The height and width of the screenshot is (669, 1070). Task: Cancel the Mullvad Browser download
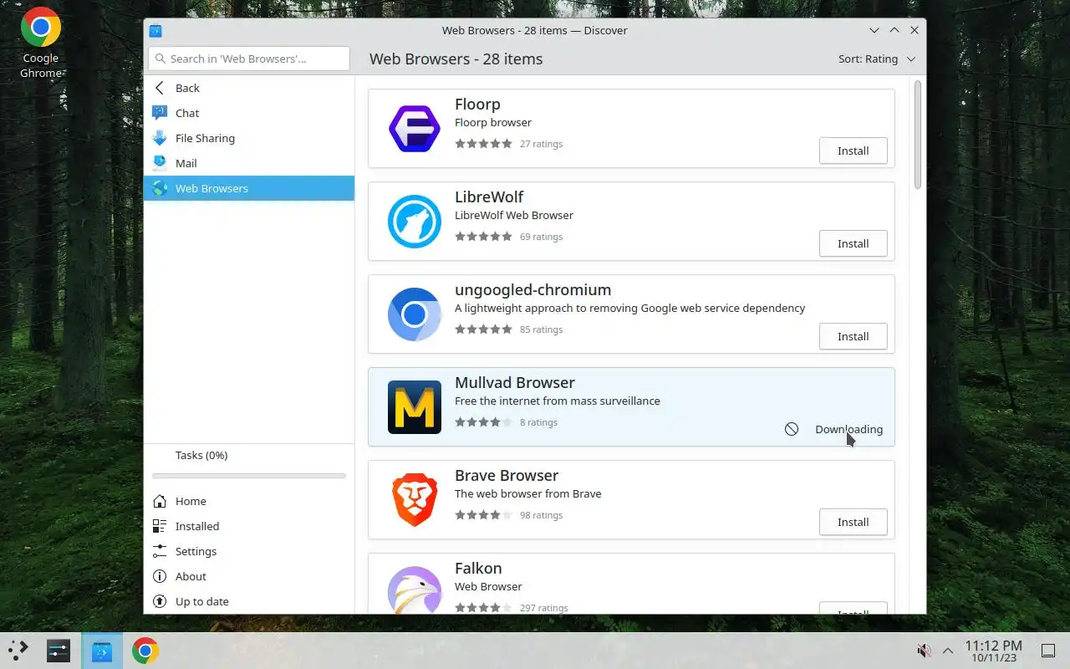pyautogui.click(x=792, y=429)
